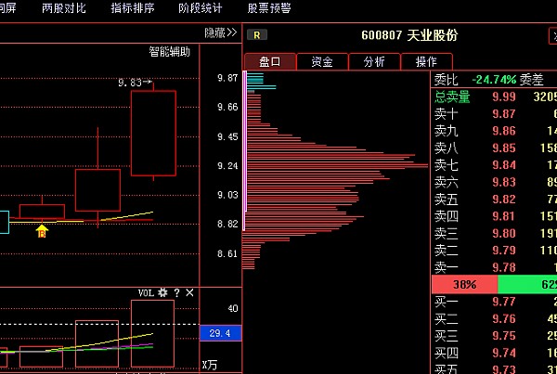The width and height of the screenshot is (557, 374).
Task: Click the VOL help question mark
Action: click(176, 292)
